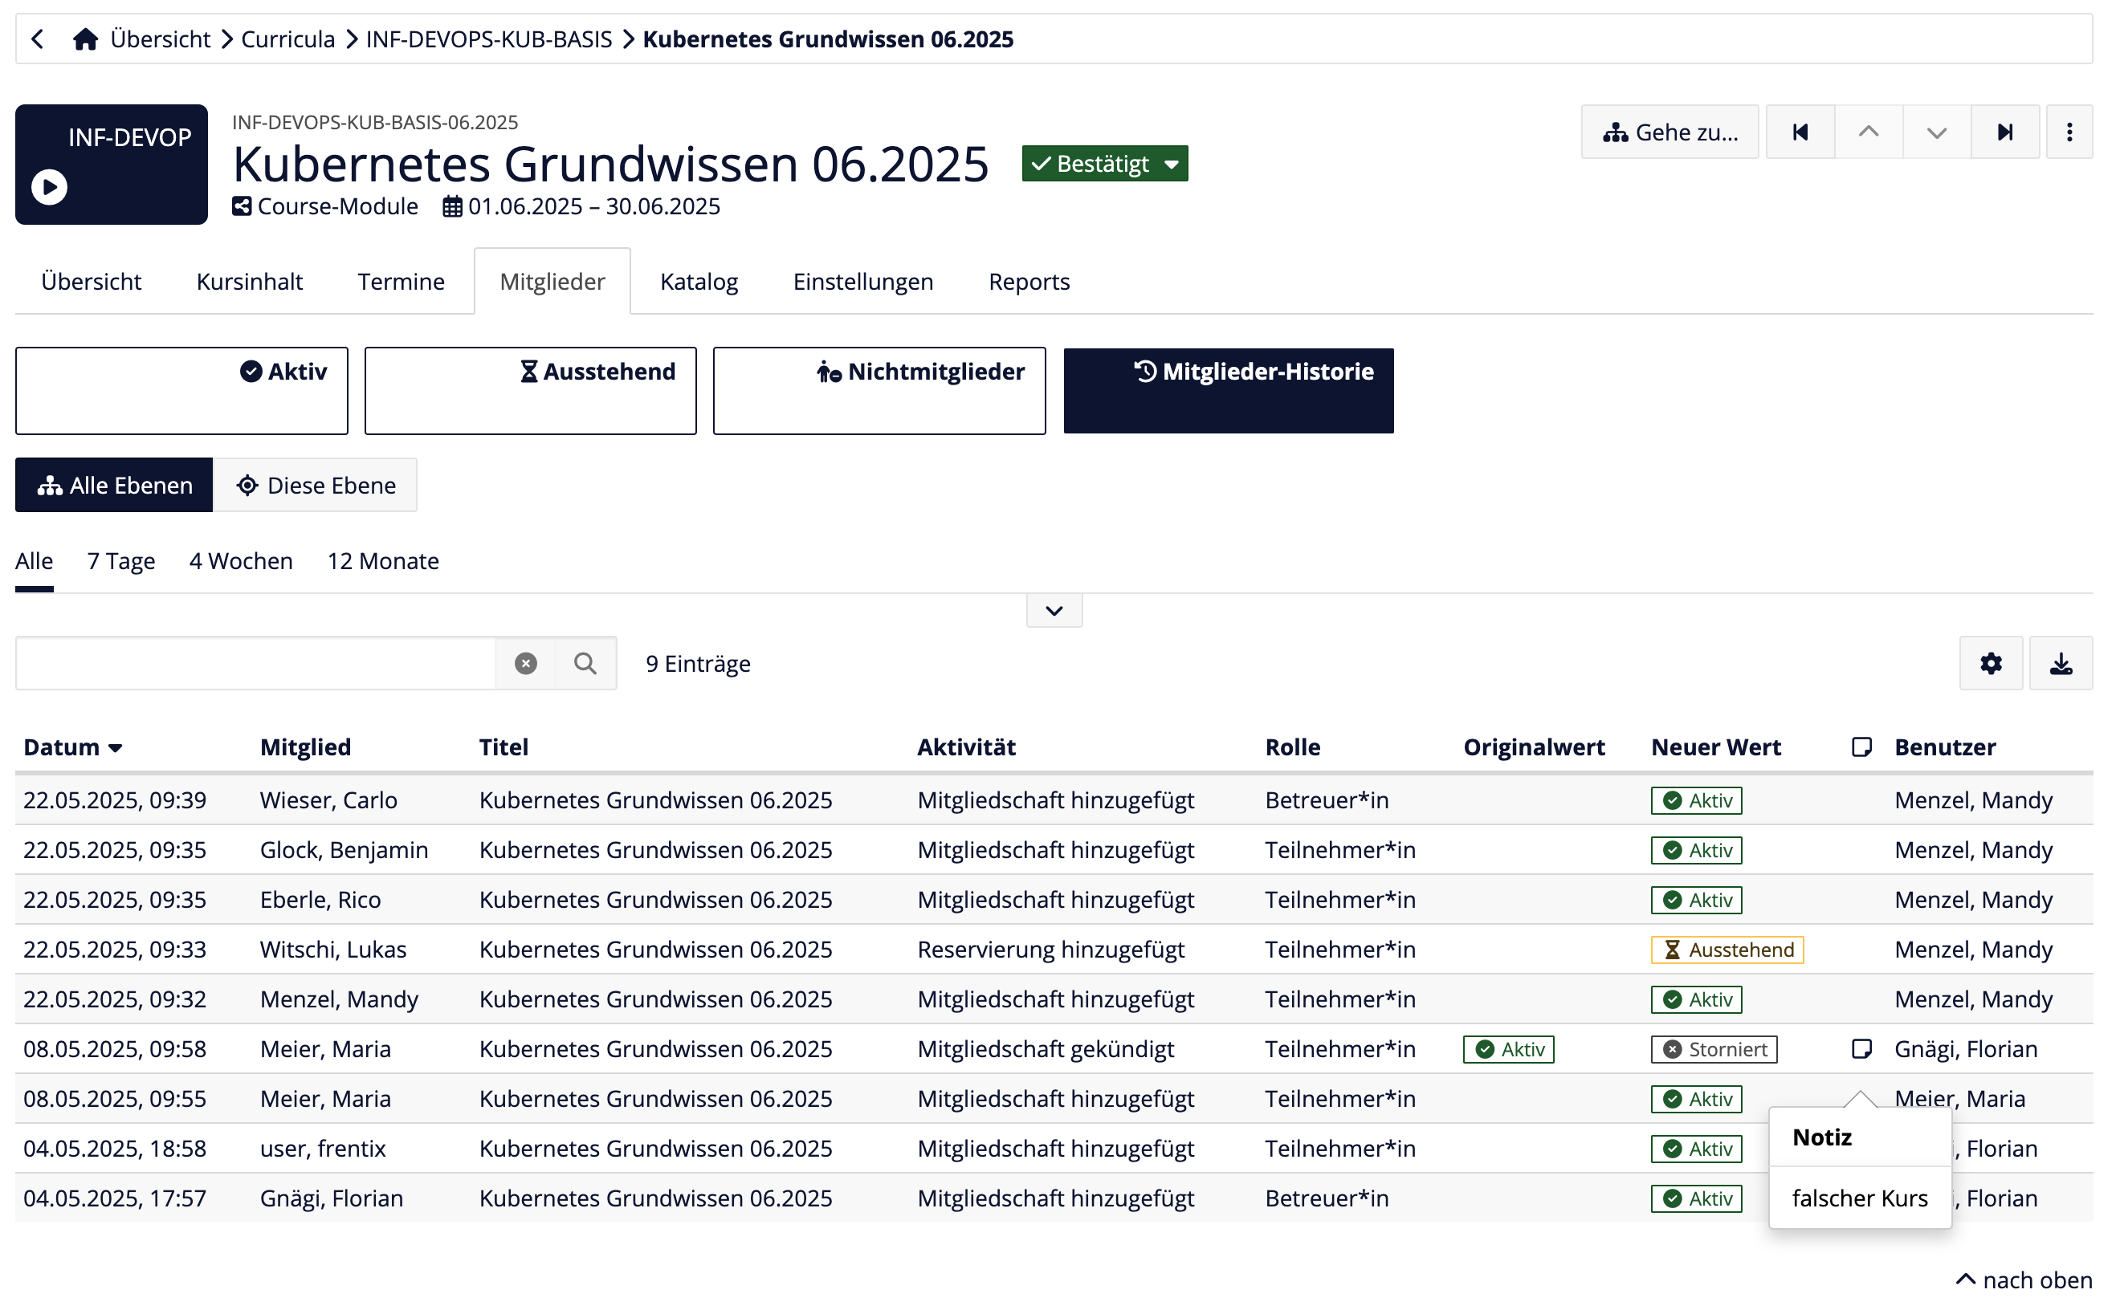Download table via export icon
This screenshot has width=2120, height=1310.
(2061, 663)
